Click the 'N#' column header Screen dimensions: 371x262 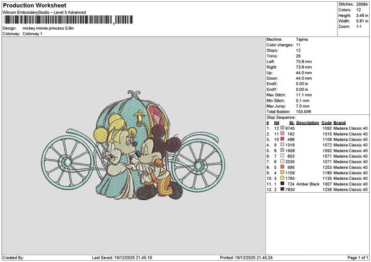(x=276, y=123)
